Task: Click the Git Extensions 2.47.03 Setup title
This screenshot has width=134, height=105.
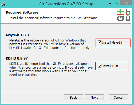Action: click(66, 4)
